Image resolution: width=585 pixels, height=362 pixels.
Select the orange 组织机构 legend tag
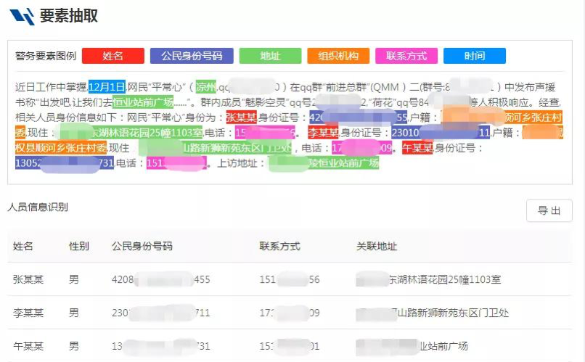[x=338, y=56]
